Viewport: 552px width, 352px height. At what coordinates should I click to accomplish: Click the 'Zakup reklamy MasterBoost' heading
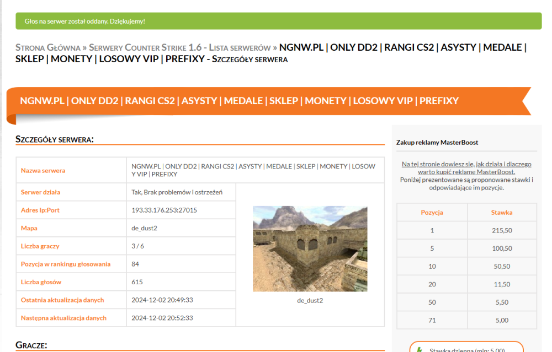[x=437, y=142]
